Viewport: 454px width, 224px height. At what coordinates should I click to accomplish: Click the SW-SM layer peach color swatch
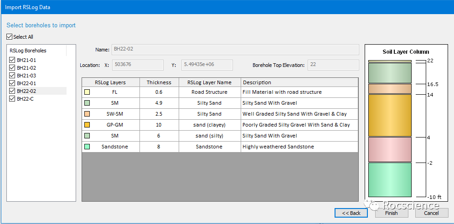point(87,114)
